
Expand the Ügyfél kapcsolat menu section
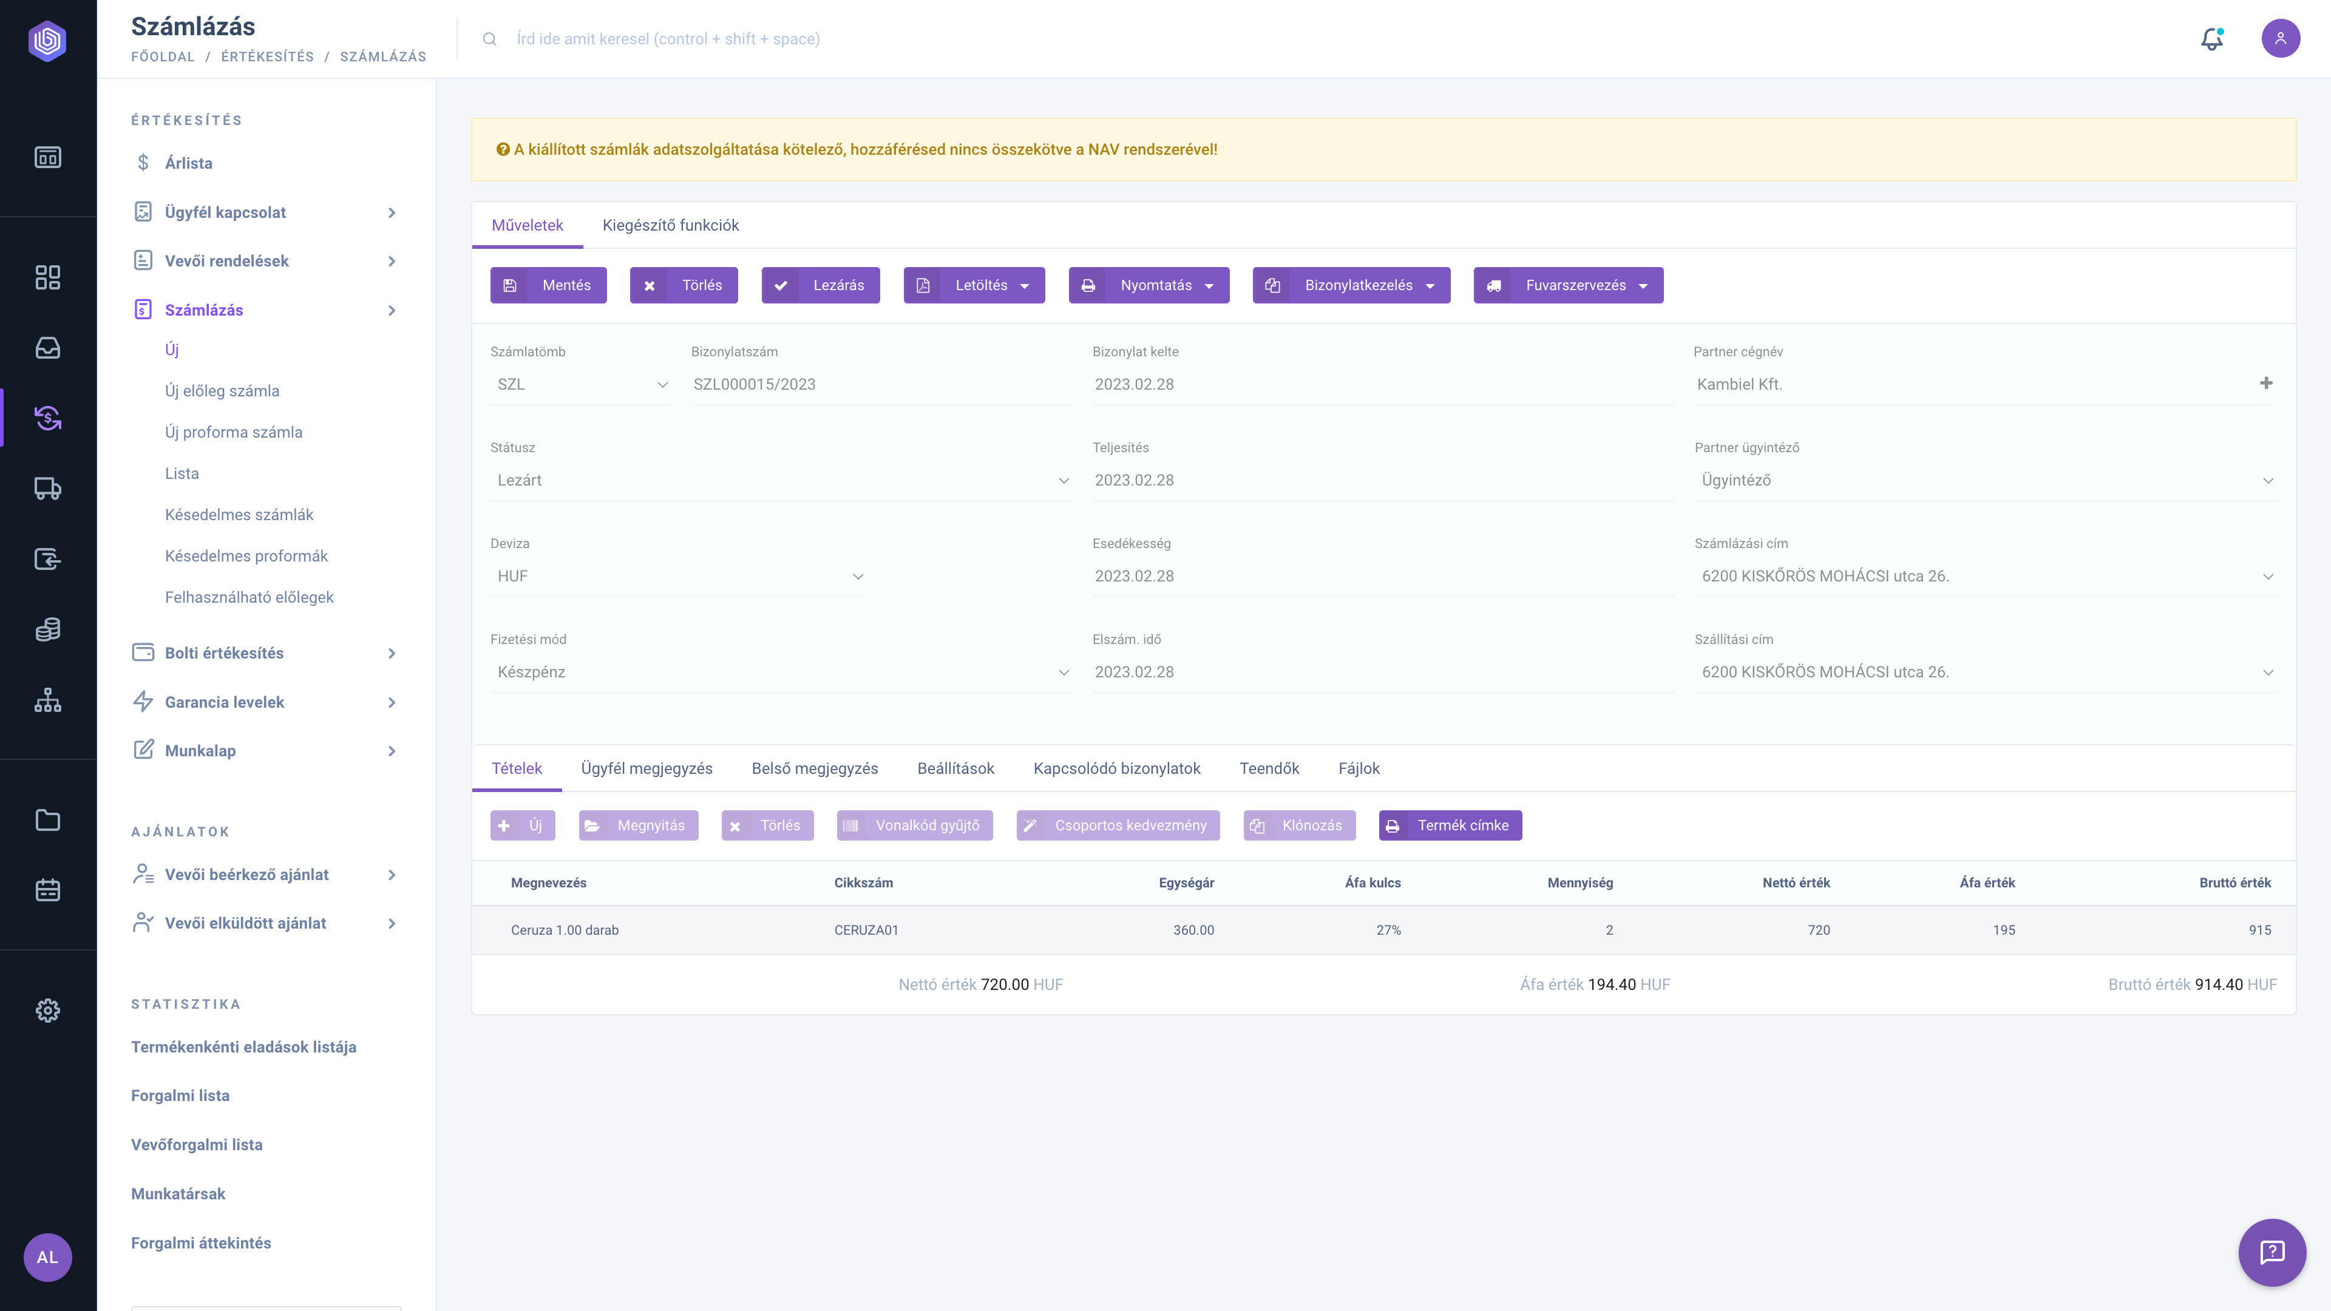[x=265, y=212]
